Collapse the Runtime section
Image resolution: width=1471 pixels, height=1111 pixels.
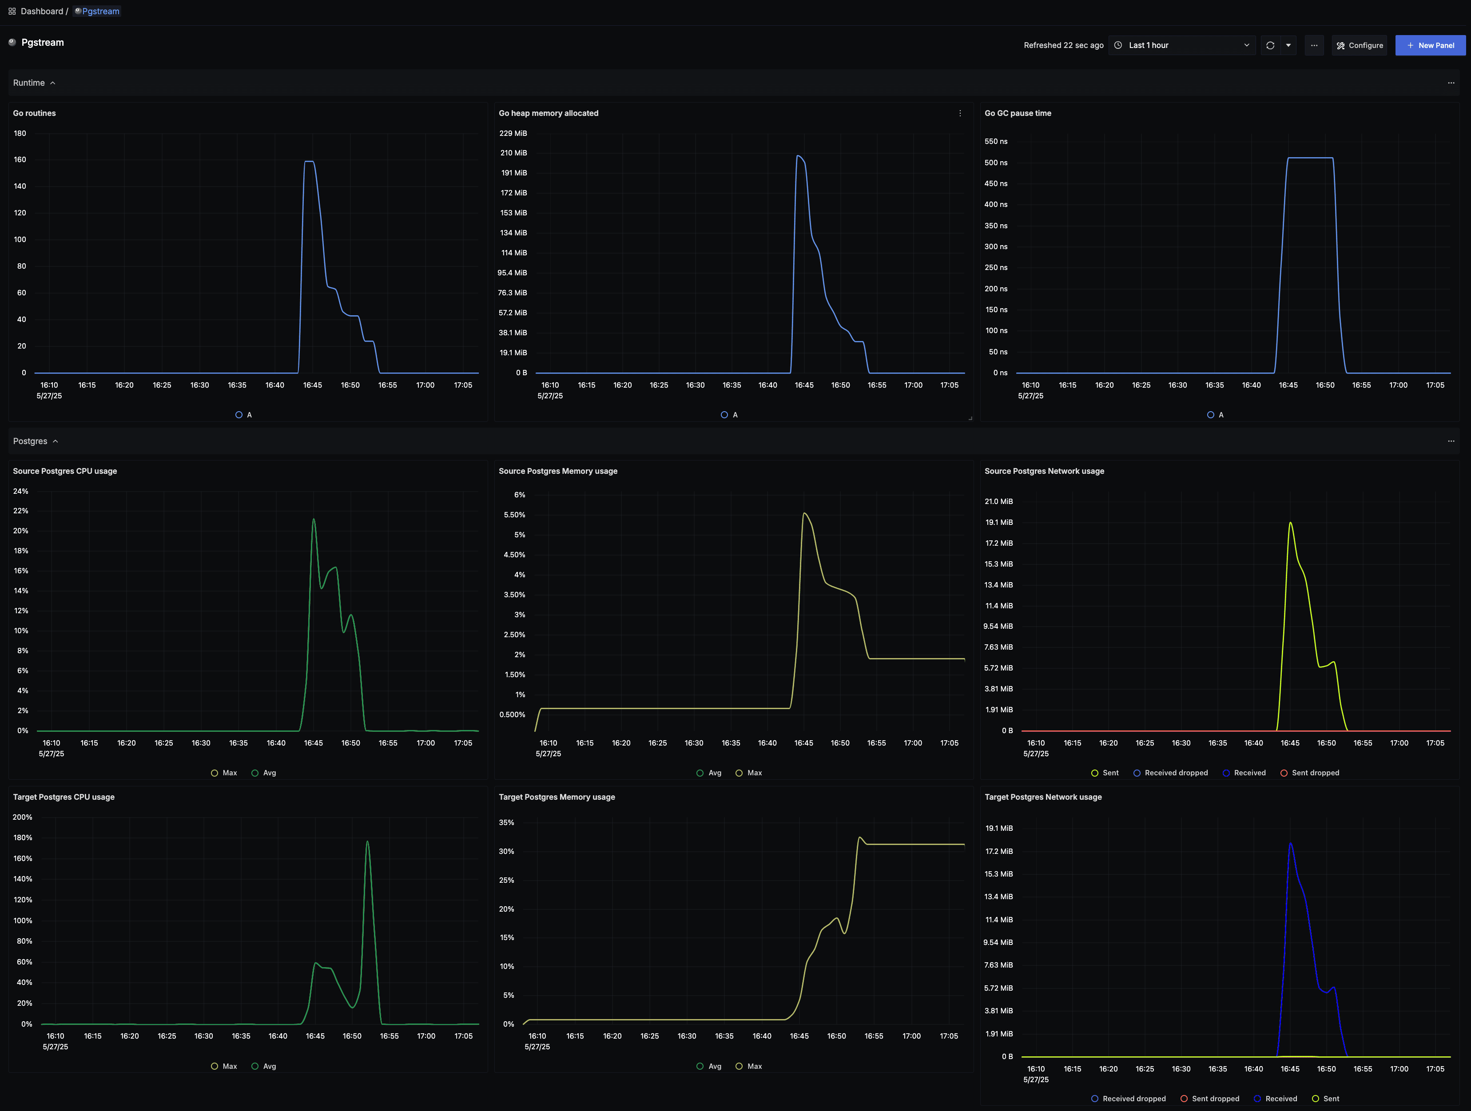pyautogui.click(x=52, y=83)
